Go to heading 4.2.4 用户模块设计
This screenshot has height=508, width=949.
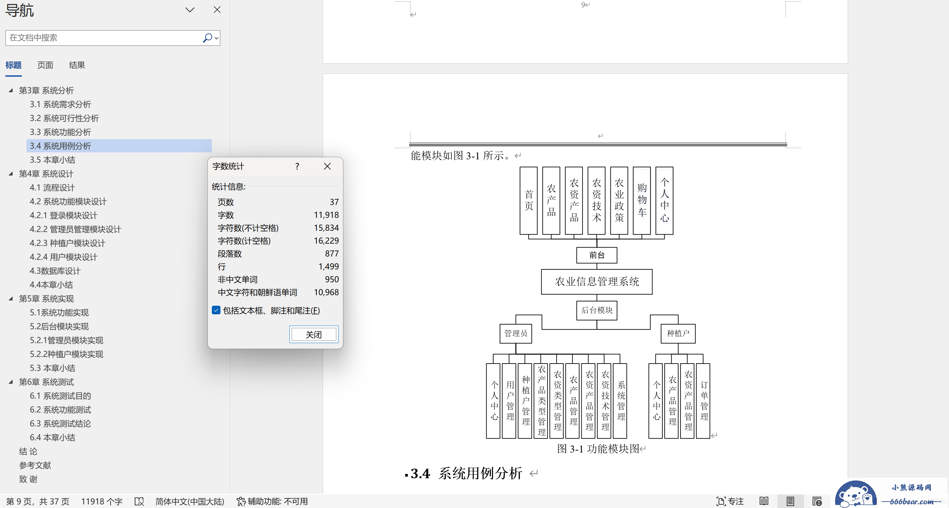[64, 257]
